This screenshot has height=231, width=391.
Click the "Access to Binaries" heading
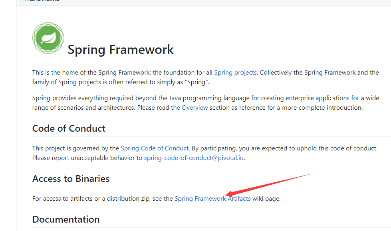click(71, 179)
